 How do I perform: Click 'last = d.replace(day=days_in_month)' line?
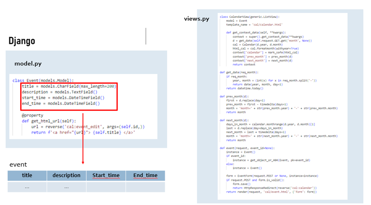pyautogui.click(x=254, y=128)
